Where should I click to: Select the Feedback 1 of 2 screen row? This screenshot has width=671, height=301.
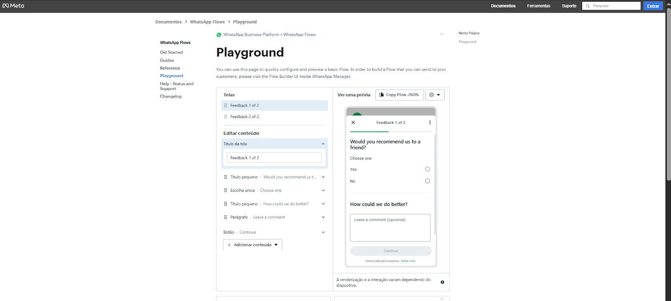point(275,105)
